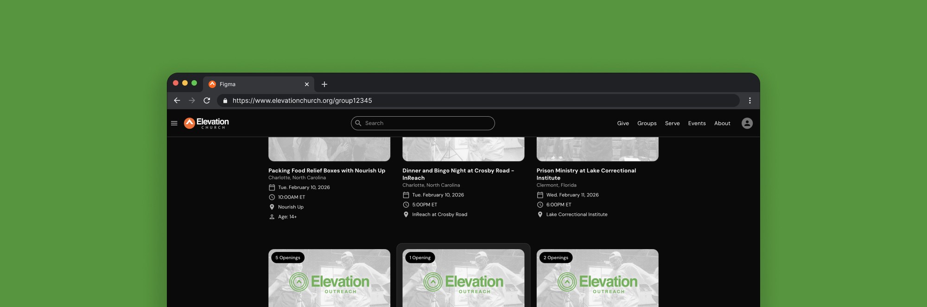Click the 1 Opening badge
The height and width of the screenshot is (307, 927).
[420, 257]
